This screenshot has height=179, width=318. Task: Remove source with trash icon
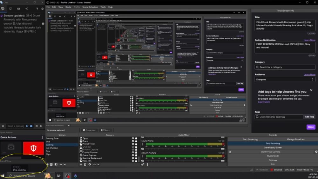point(85,164)
